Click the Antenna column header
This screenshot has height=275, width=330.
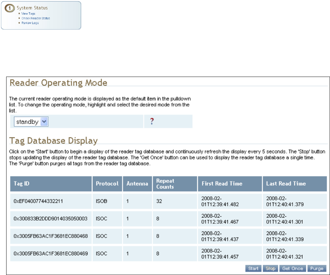[137, 184]
